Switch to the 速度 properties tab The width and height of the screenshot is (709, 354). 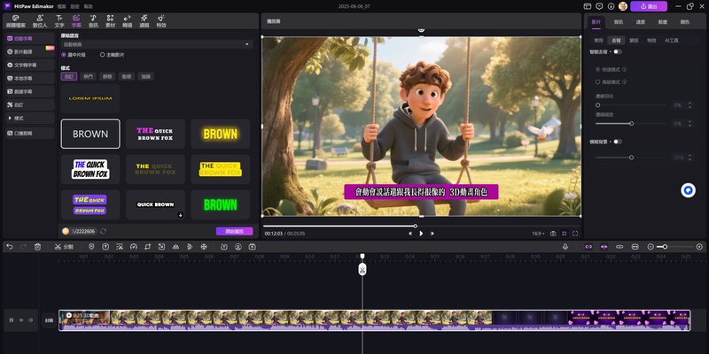(640, 22)
